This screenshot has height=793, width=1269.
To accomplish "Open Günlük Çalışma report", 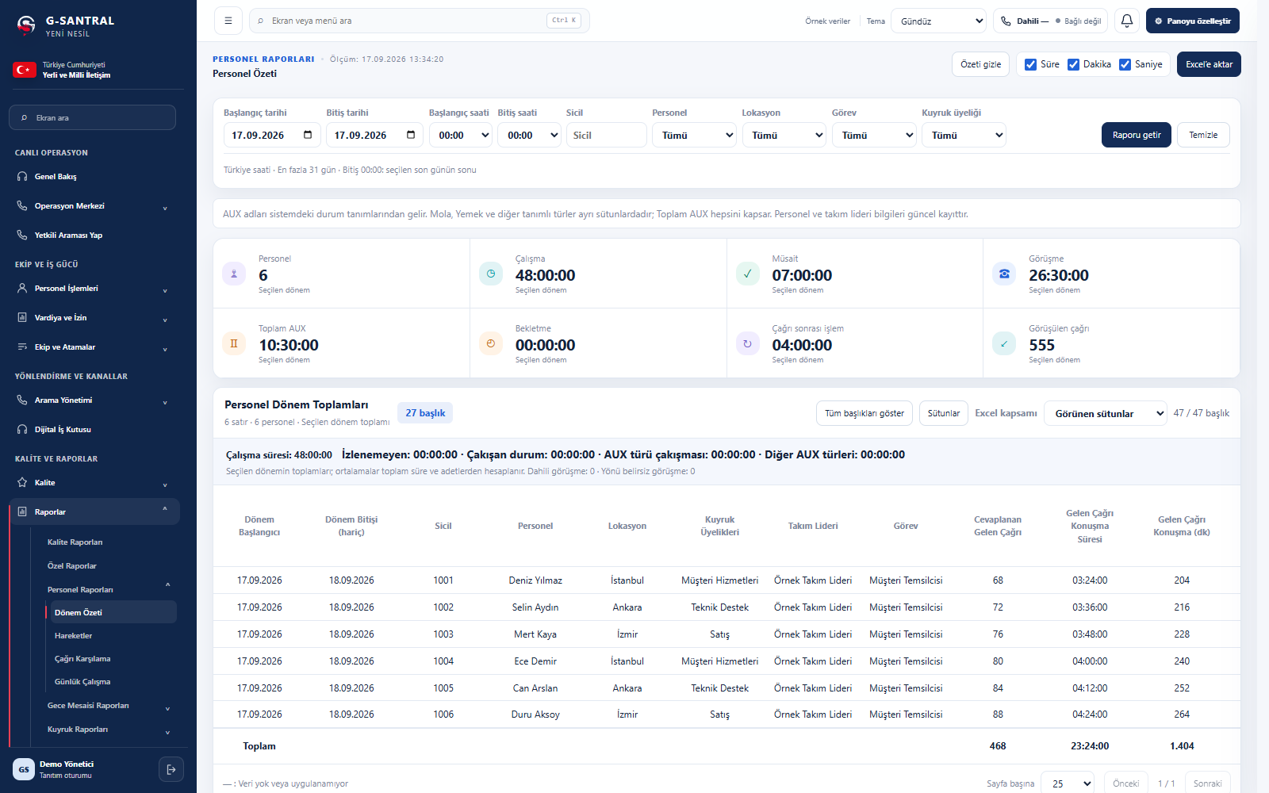I will coord(82,681).
